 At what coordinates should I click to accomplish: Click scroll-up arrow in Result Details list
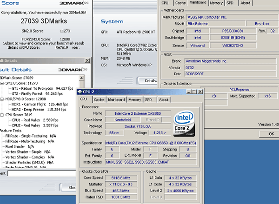81,78
